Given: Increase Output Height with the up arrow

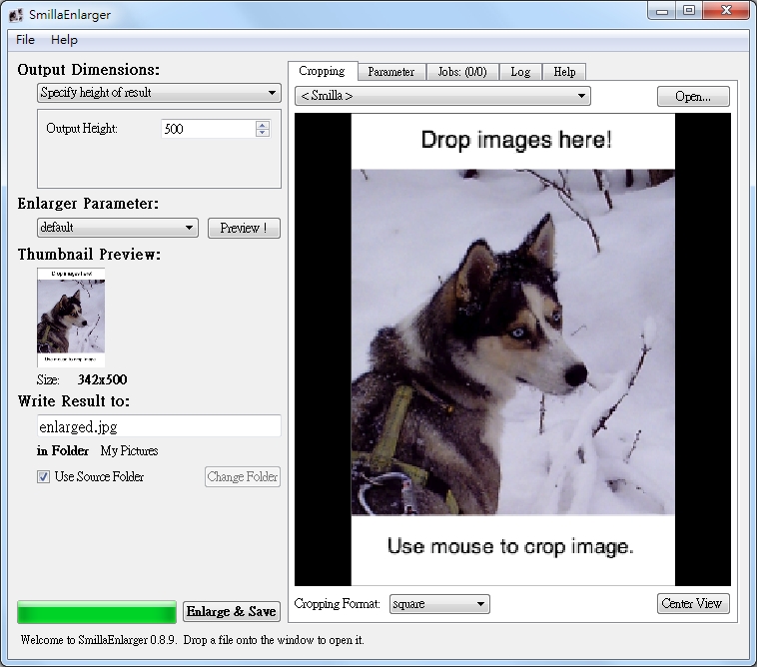Looking at the screenshot, I should (262, 125).
